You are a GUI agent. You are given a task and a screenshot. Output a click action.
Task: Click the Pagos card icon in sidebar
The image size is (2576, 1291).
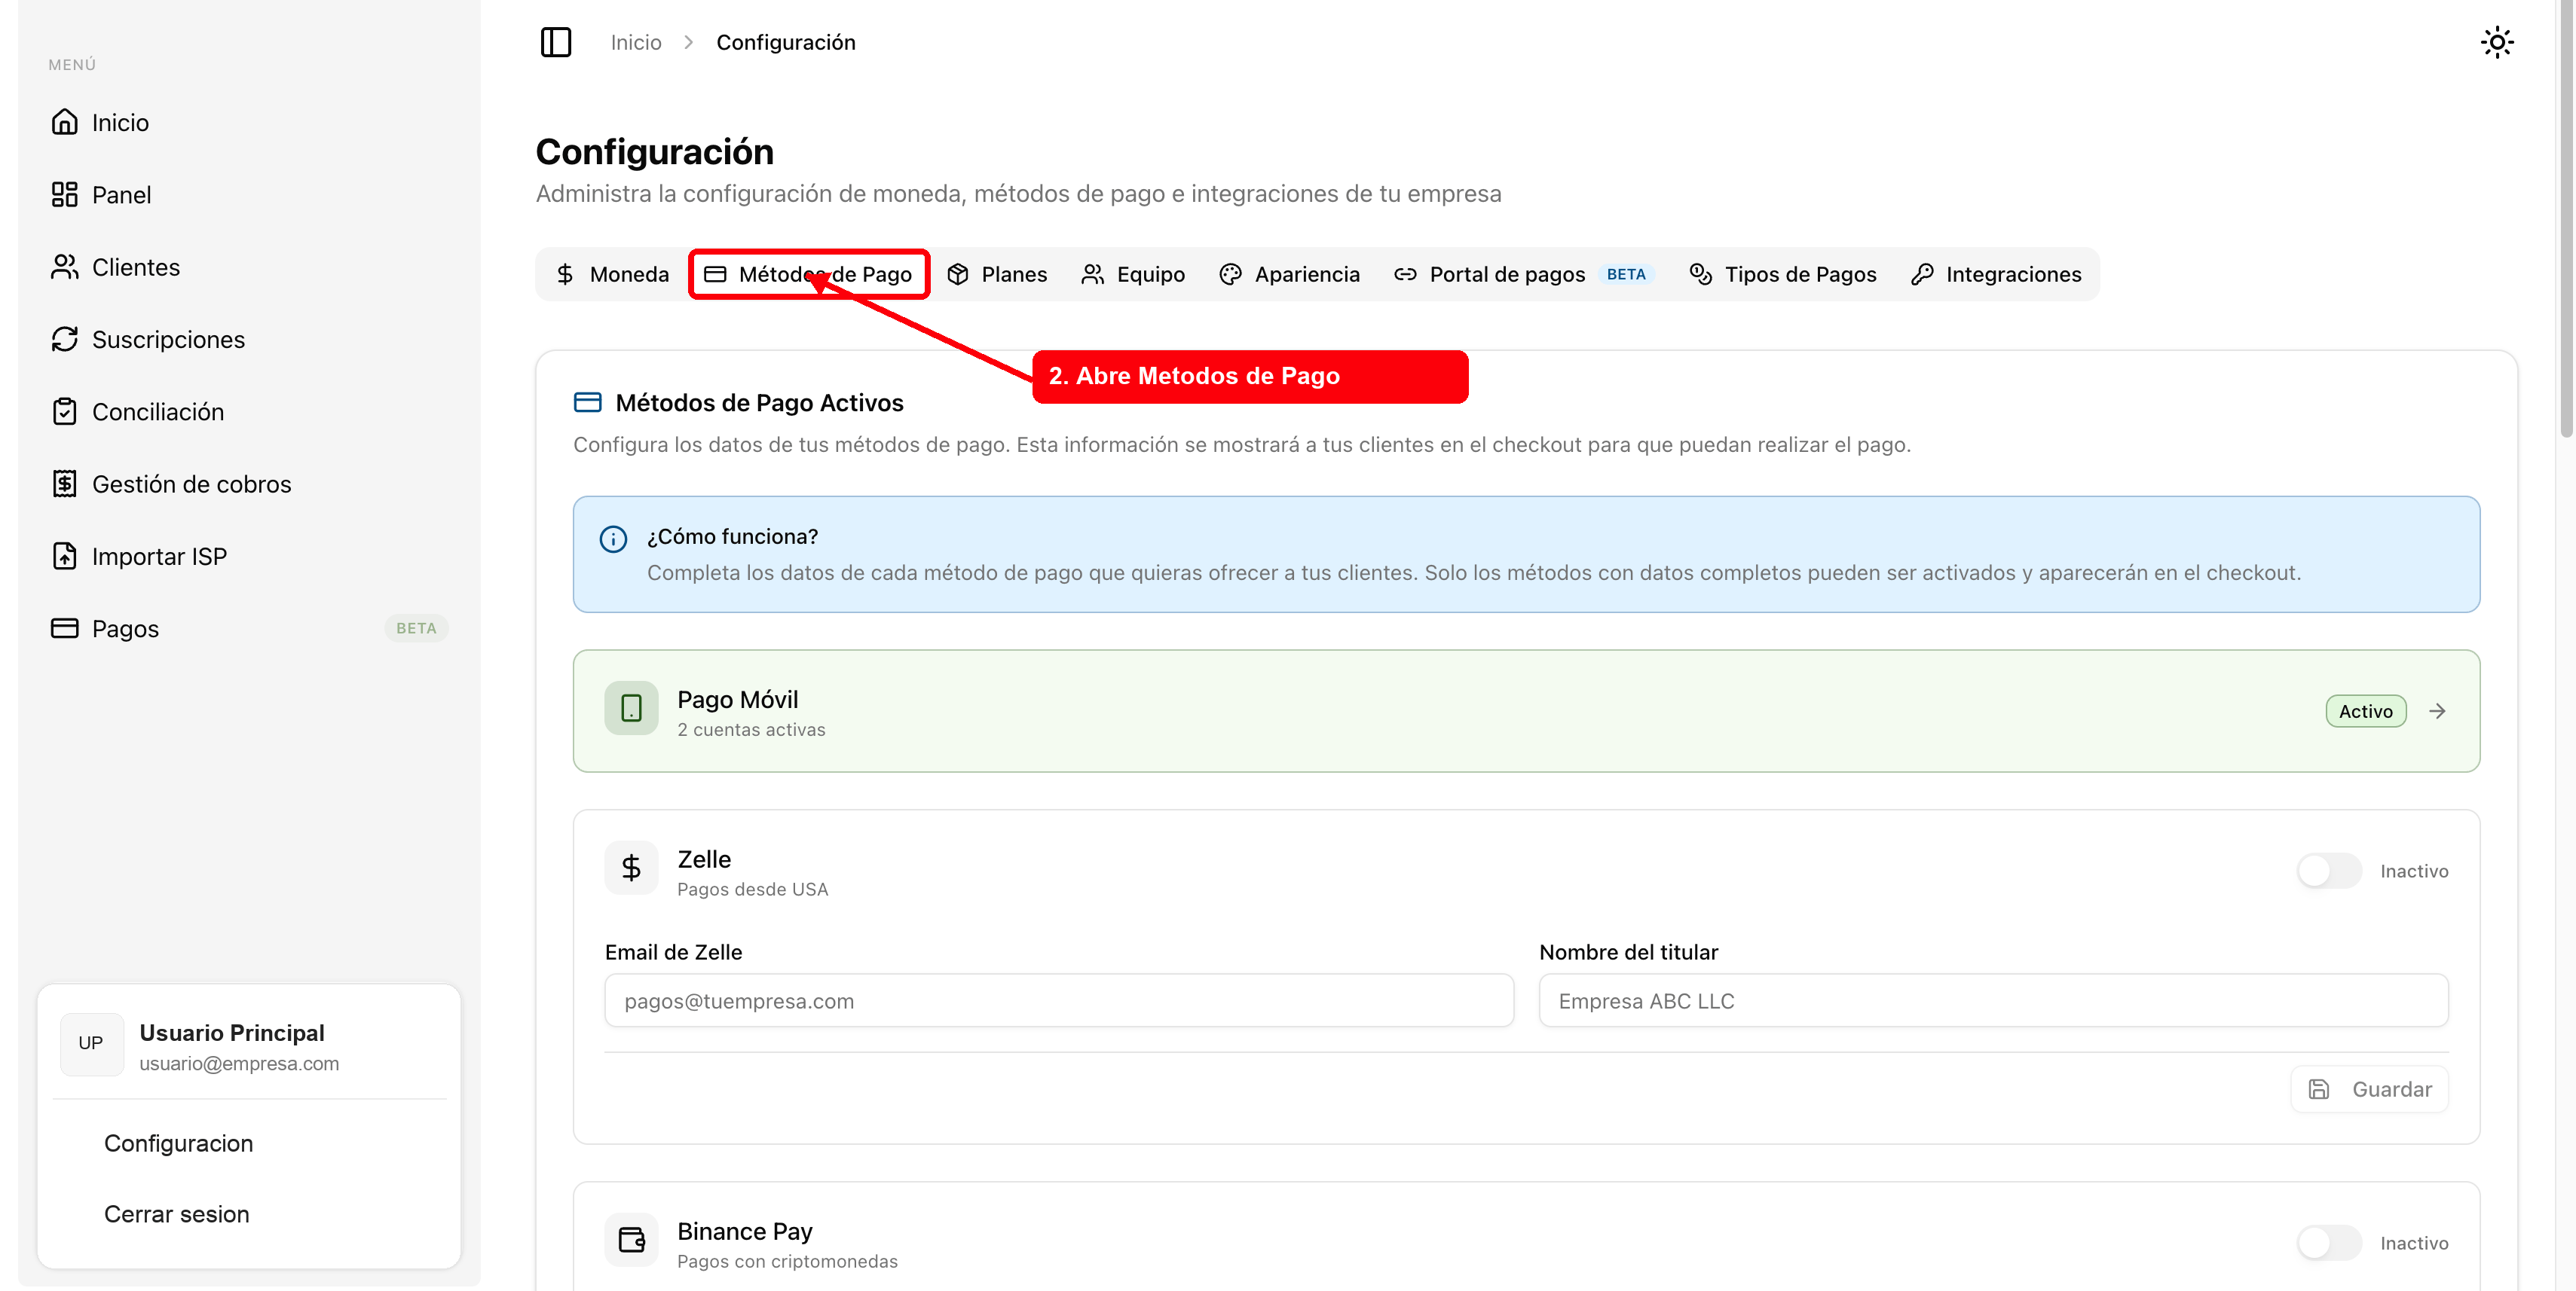[65, 627]
